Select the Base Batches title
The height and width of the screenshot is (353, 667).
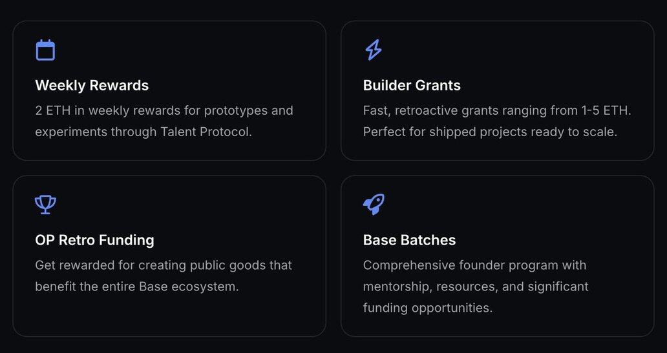(409, 240)
